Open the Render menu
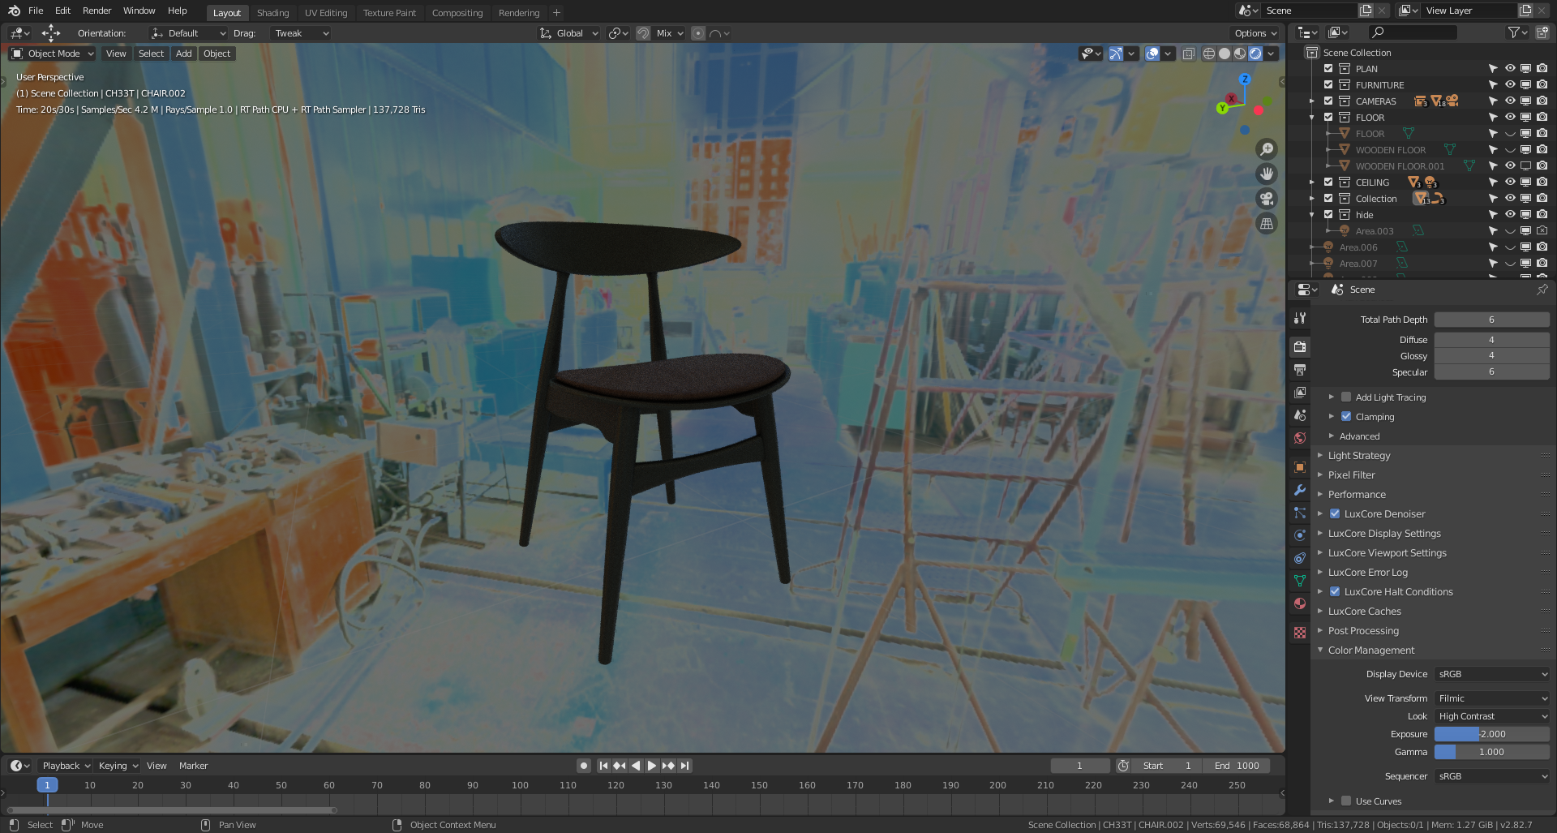Viewport: 1557px width, 833px height. point(97,11)
